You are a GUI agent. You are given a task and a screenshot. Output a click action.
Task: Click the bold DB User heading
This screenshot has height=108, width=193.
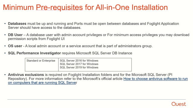15,35
